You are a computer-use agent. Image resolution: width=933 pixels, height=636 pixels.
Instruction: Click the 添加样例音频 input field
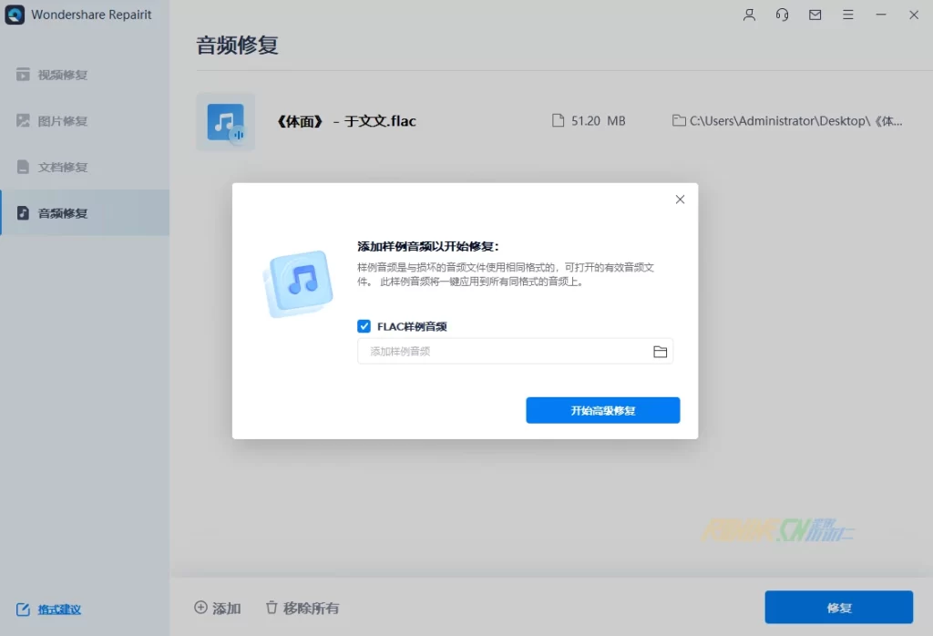[x=501, y=352]
